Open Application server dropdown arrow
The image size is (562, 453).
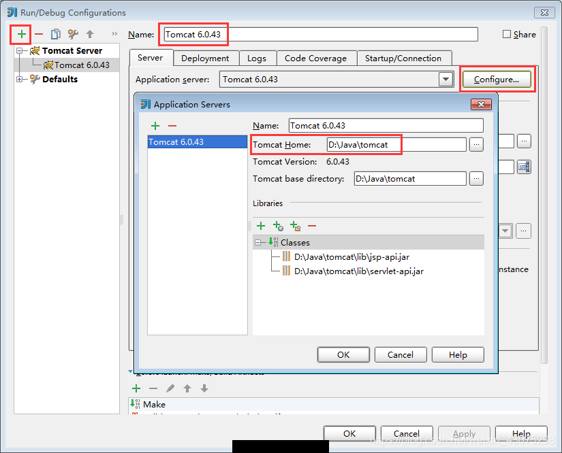click(x=446, y=79)
